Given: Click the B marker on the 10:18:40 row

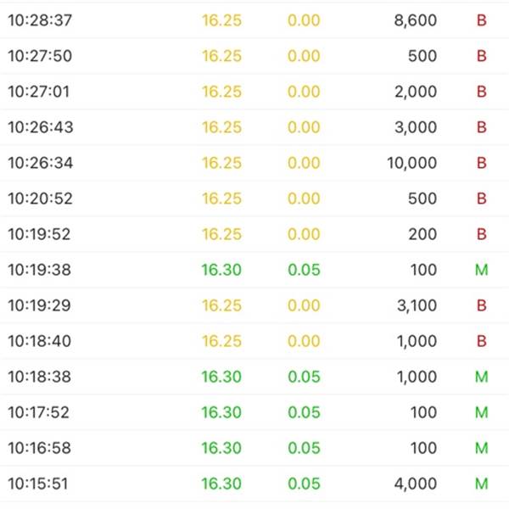Looking at the screenshot, I should coord(482,341).
